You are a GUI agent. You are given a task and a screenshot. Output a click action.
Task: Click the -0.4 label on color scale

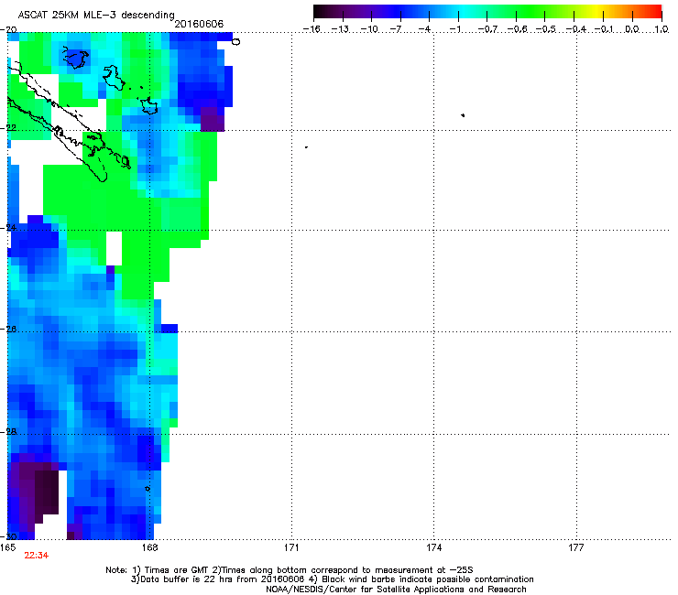[x=575, y=29]
